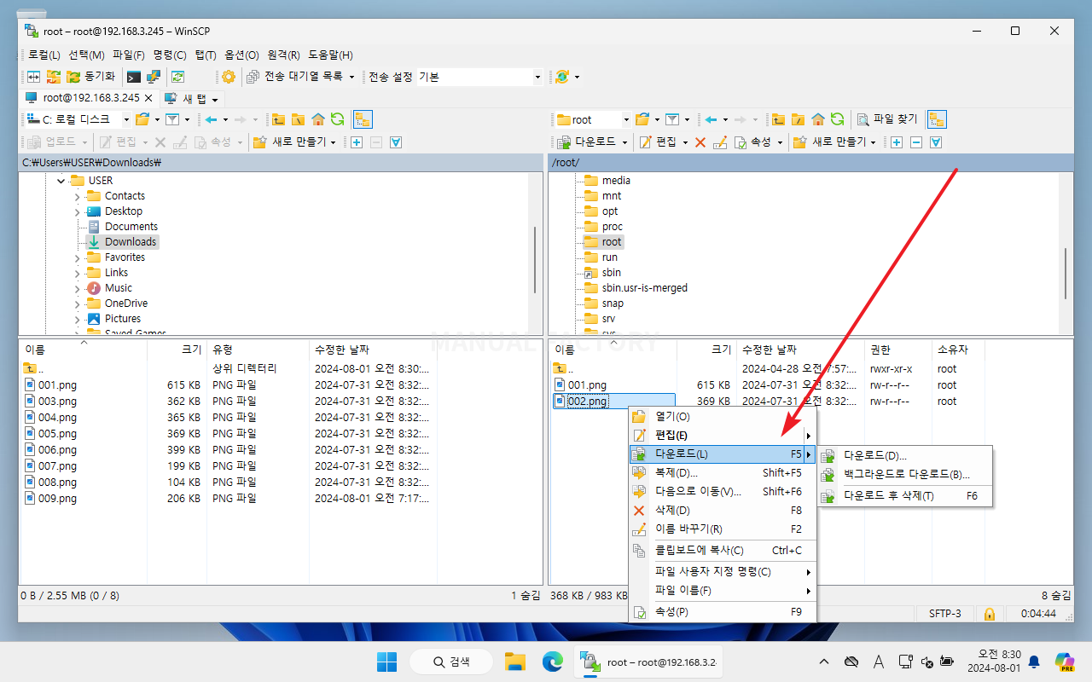Screen dimensions: 1092x682
Task: Go back in local panel history
Action: point(211,119)
